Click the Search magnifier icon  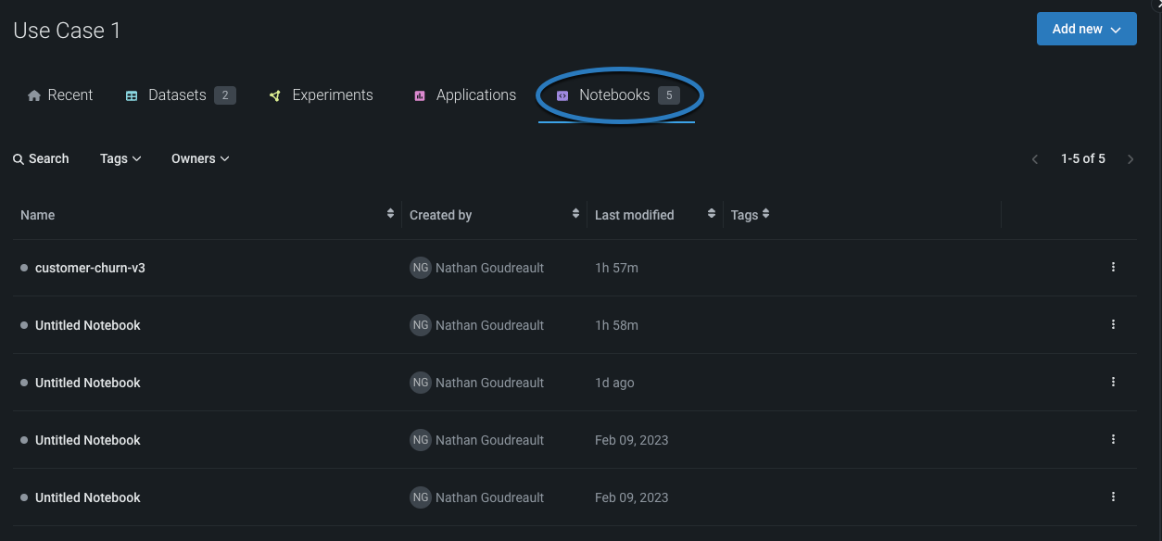pyautogui.click(x=19, y=159)
